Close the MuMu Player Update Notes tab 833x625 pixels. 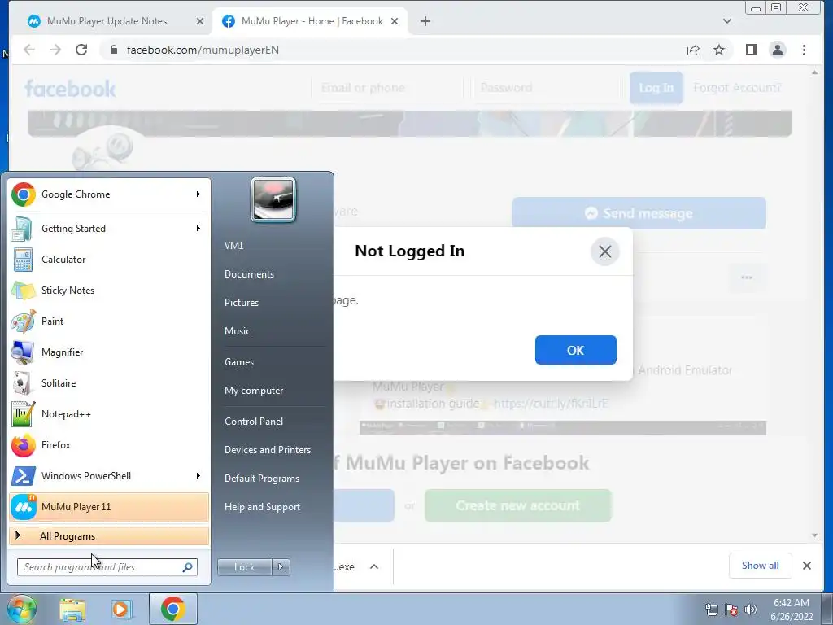point(200,21)
